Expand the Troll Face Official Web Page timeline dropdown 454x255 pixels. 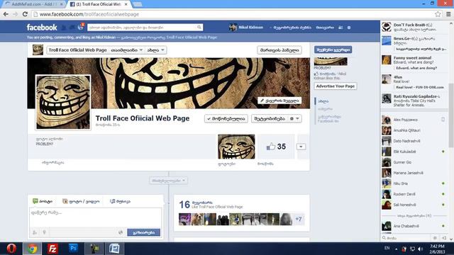(127, 50)
